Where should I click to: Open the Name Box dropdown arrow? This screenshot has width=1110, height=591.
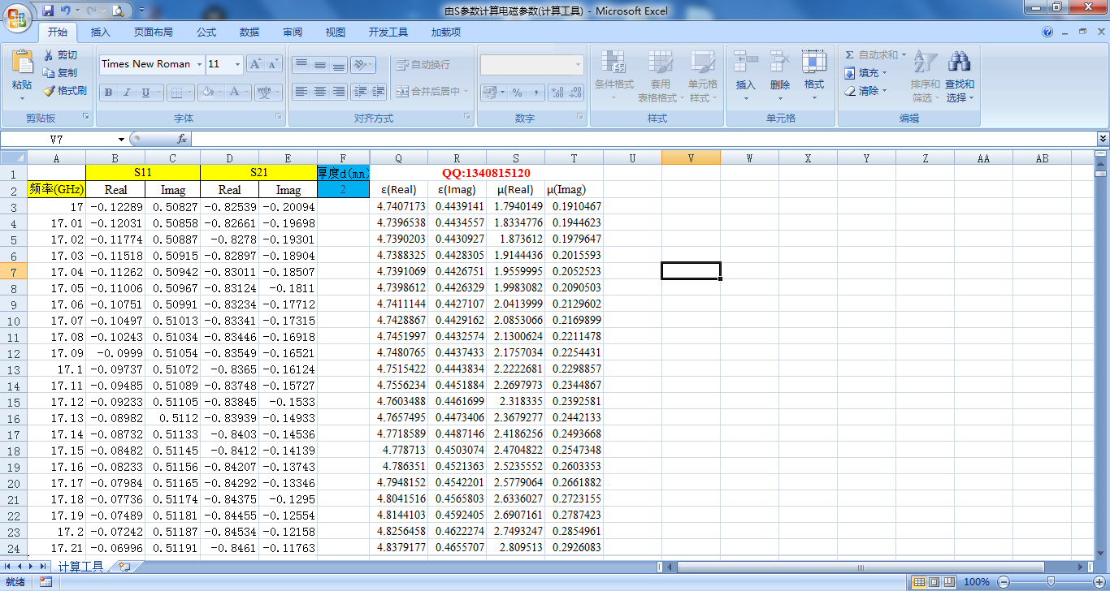click(x=122, y=140)
